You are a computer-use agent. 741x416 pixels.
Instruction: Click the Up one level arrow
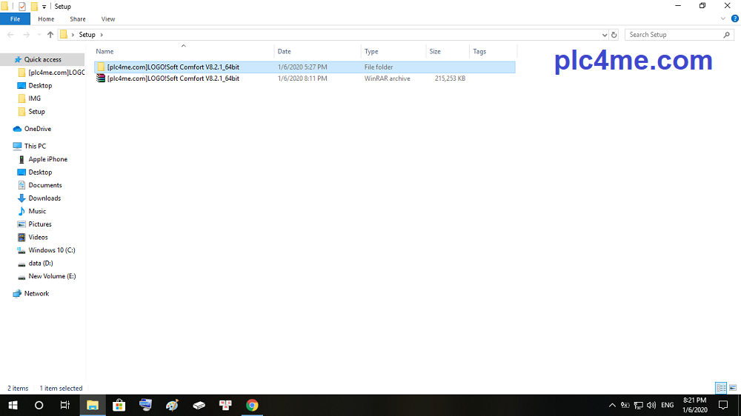(50, 35)
